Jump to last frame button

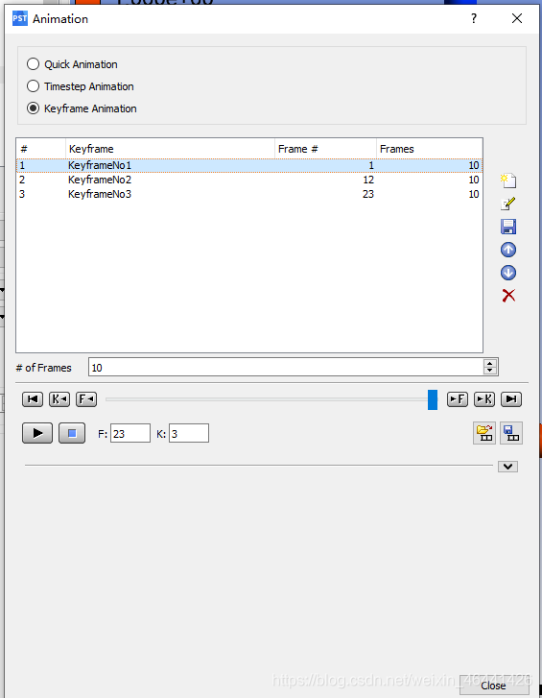click(x=511, y=399)
